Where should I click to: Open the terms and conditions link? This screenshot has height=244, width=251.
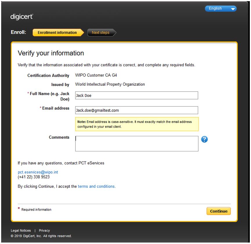[97, 186]
